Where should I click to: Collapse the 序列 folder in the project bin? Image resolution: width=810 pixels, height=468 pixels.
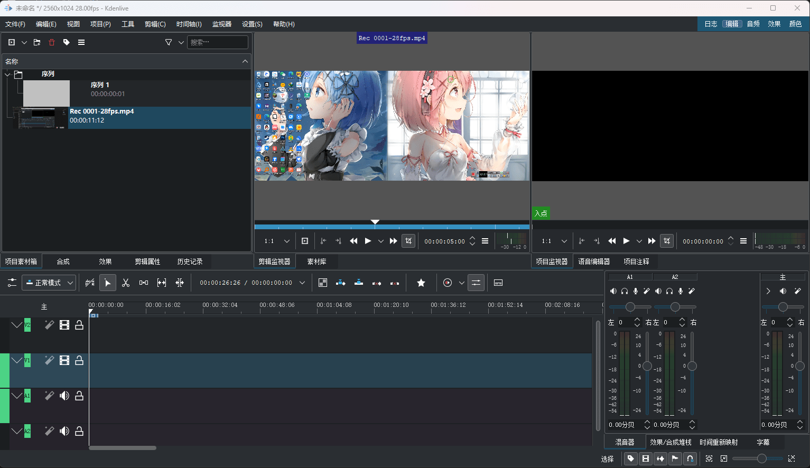point(7,74)
